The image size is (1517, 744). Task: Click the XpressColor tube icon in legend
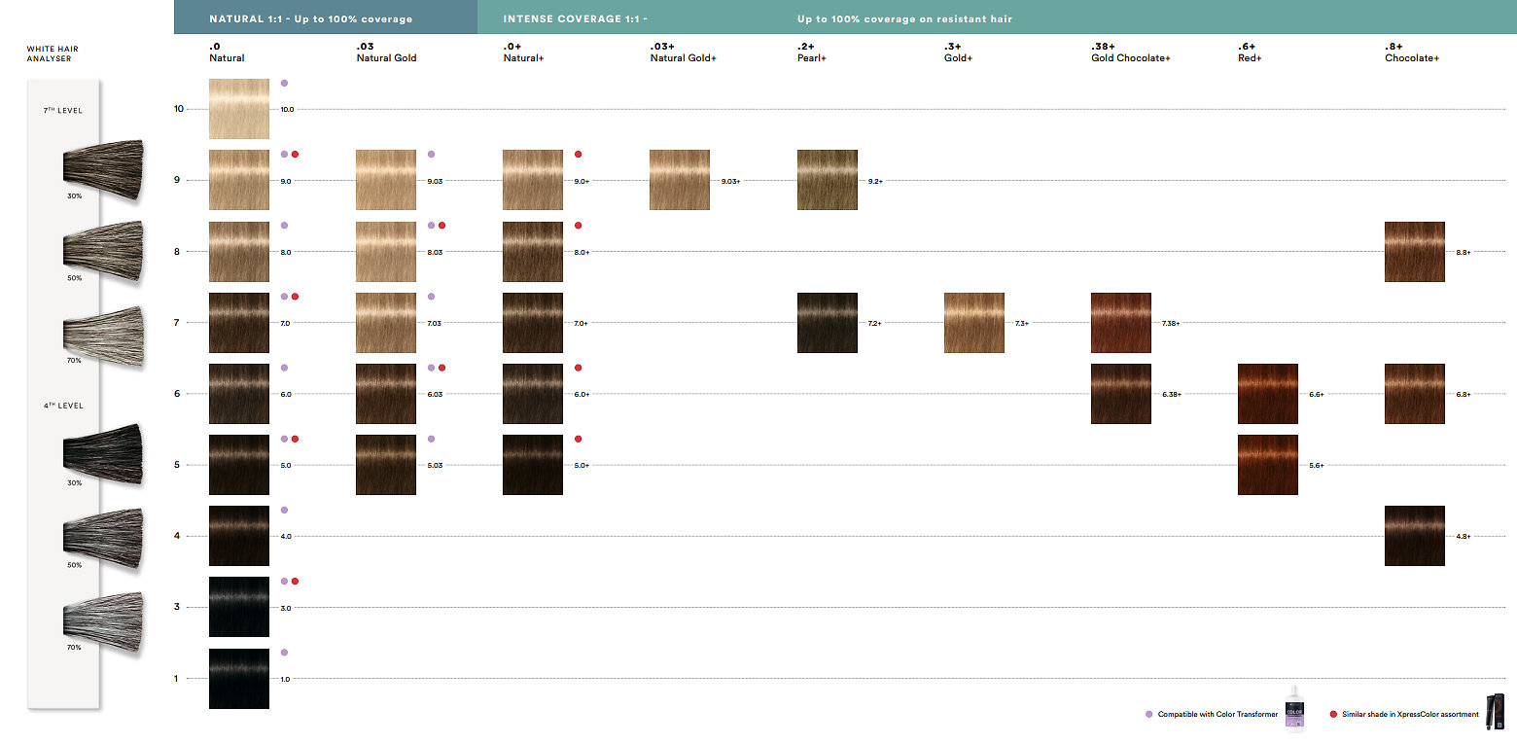(1497, 714)
